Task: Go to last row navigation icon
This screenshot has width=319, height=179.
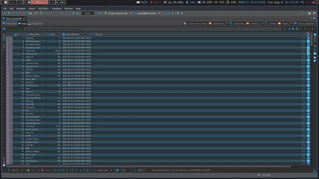Action: (x=84, y=170)
